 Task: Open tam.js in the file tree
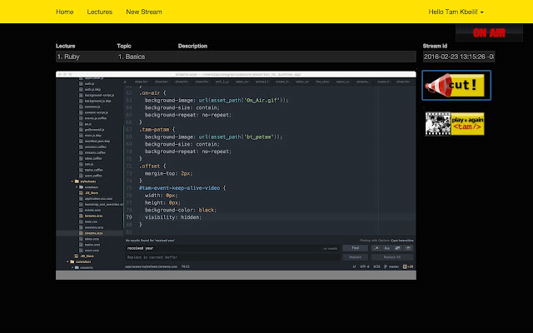point(89,164)
